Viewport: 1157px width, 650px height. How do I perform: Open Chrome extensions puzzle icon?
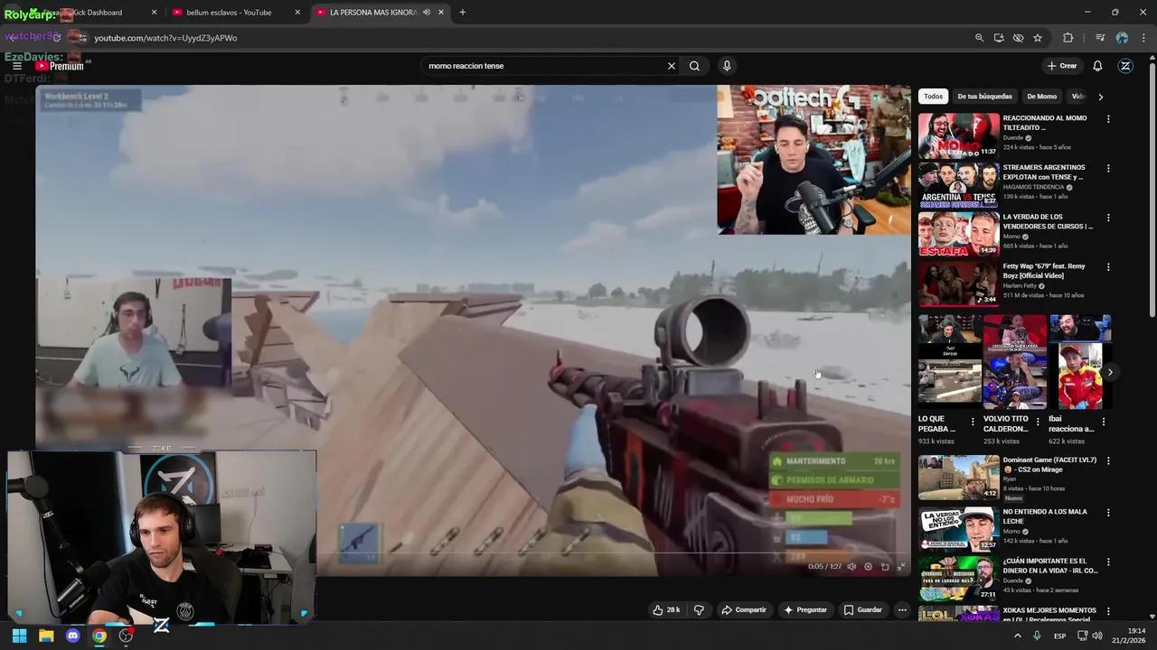[x=1068, y=38]
